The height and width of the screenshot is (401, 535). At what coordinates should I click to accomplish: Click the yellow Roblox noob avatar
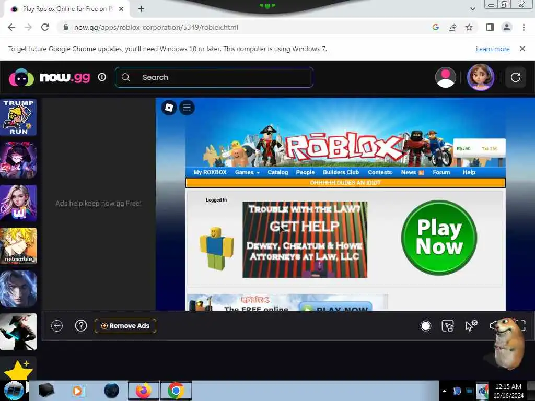(216, 249)
